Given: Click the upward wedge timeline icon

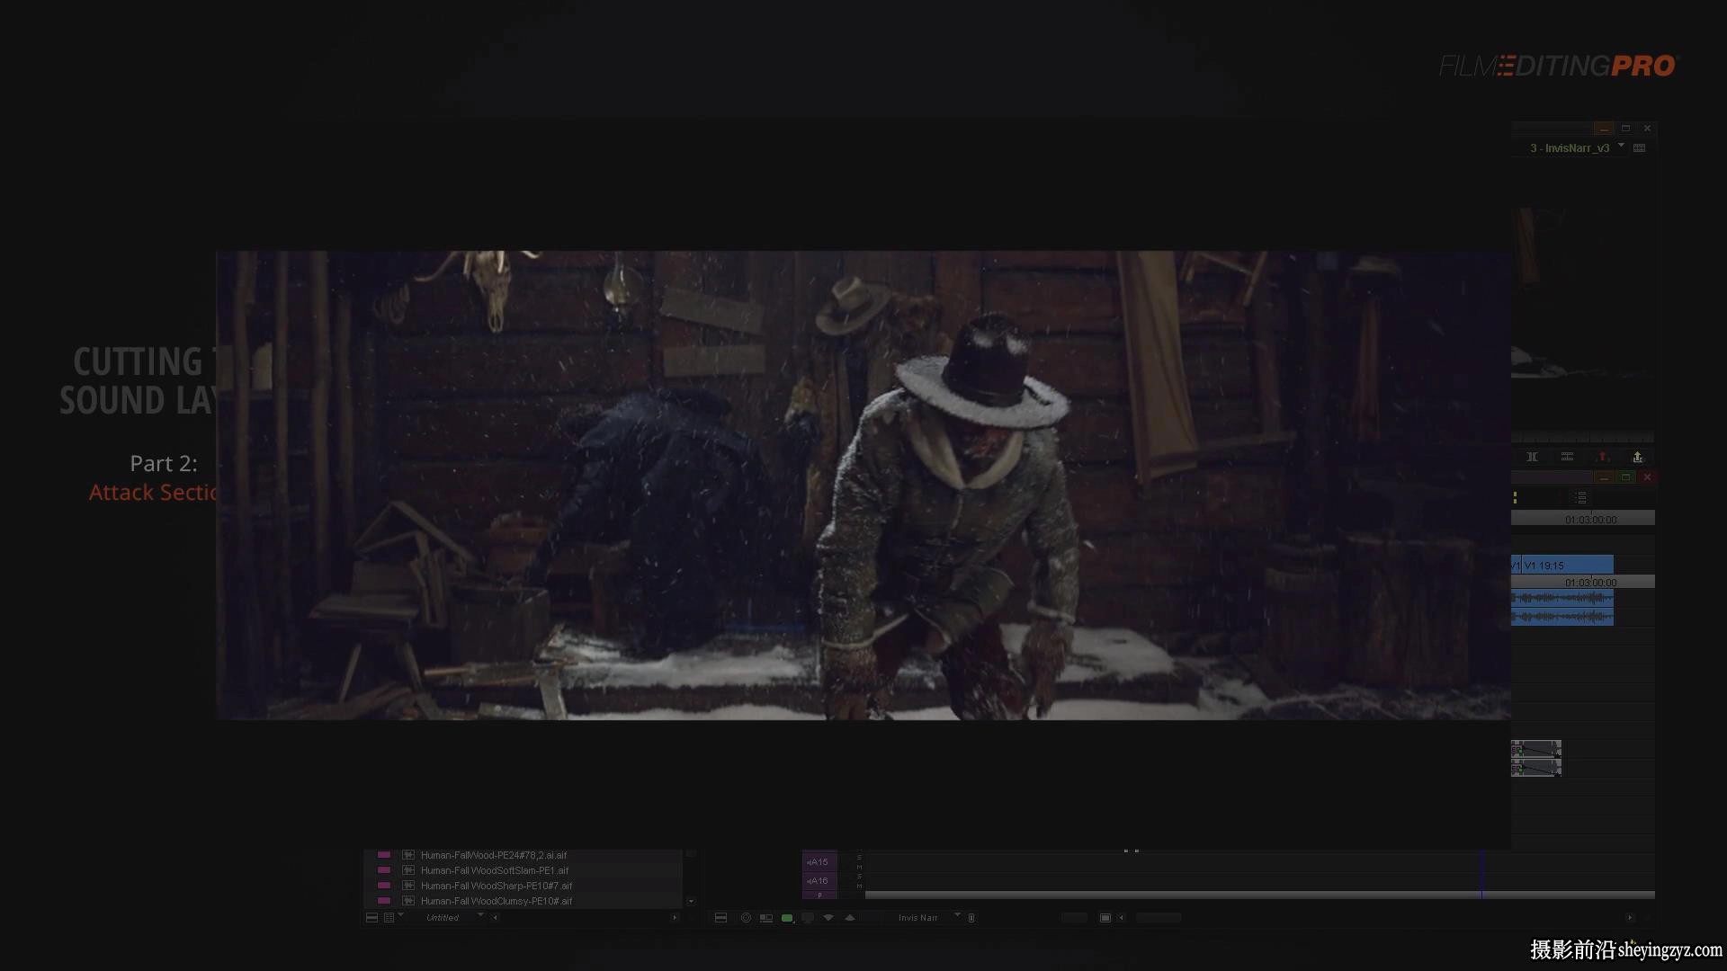Looking at the screenshot, I should coord(849,918).
